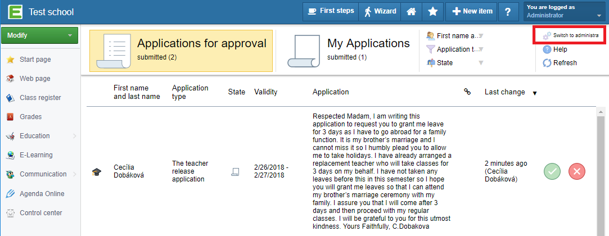The width and height of the screenshot is (609, 236).
Task: Sort by Last change column arrow
Action: (535, 93)
